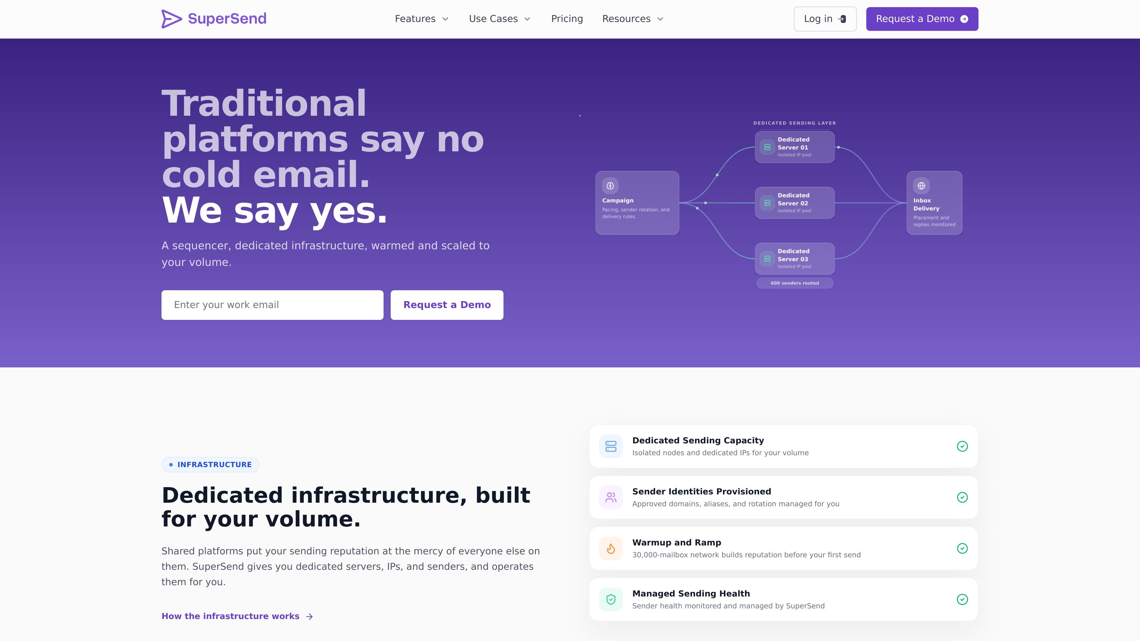Click "Sender health monitored and managed" description
This screenshot has height=641, width=1140.
(728, 606)
